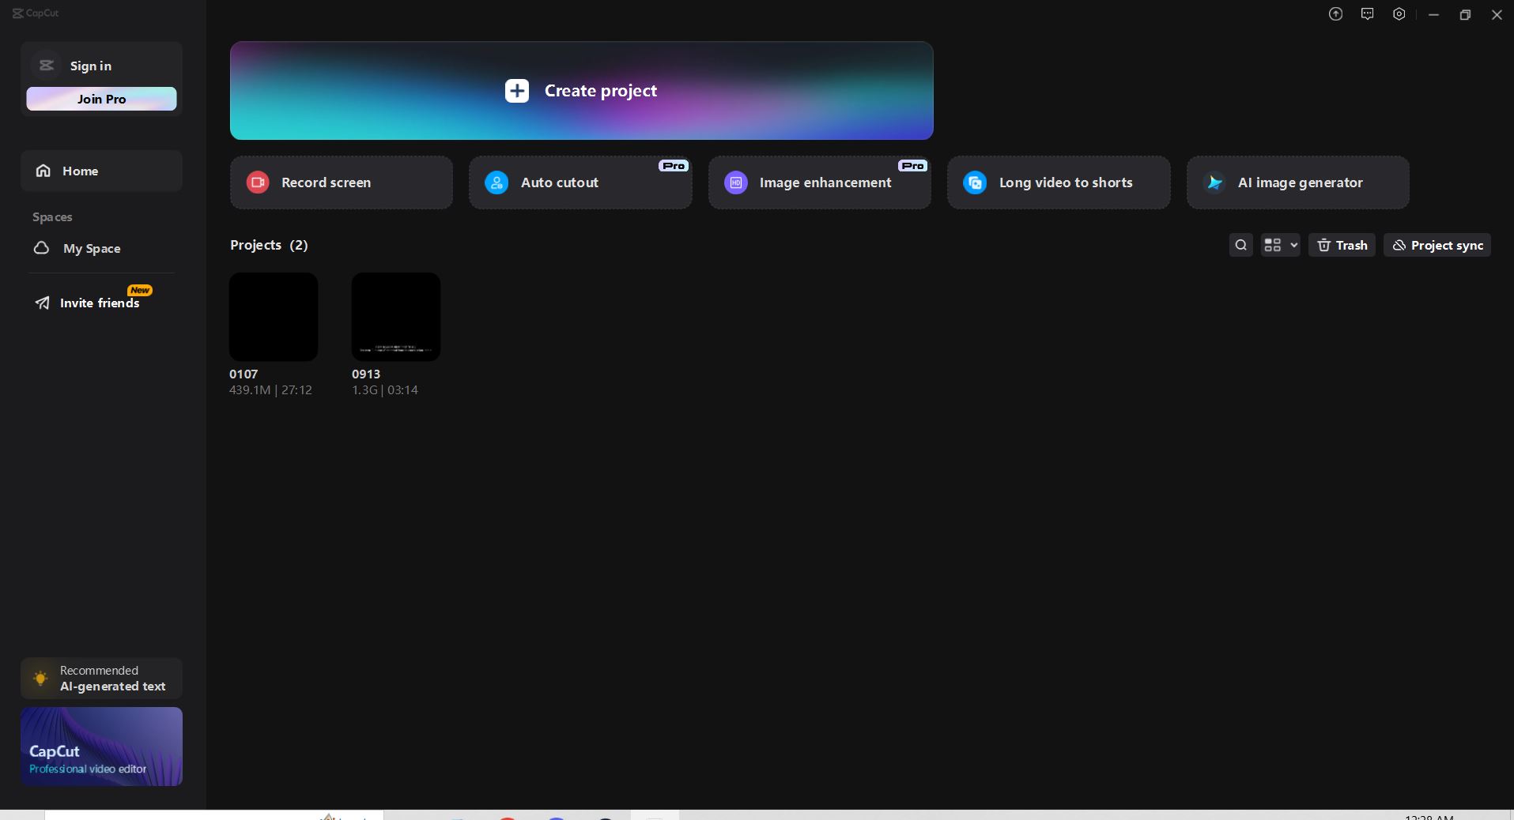Screen dimensions: 1514x820
Task: Click the upload arrow icon in title bar
Action: tap(1335, 14)
